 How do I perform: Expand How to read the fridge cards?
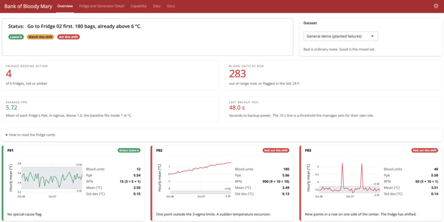[31, 135]
